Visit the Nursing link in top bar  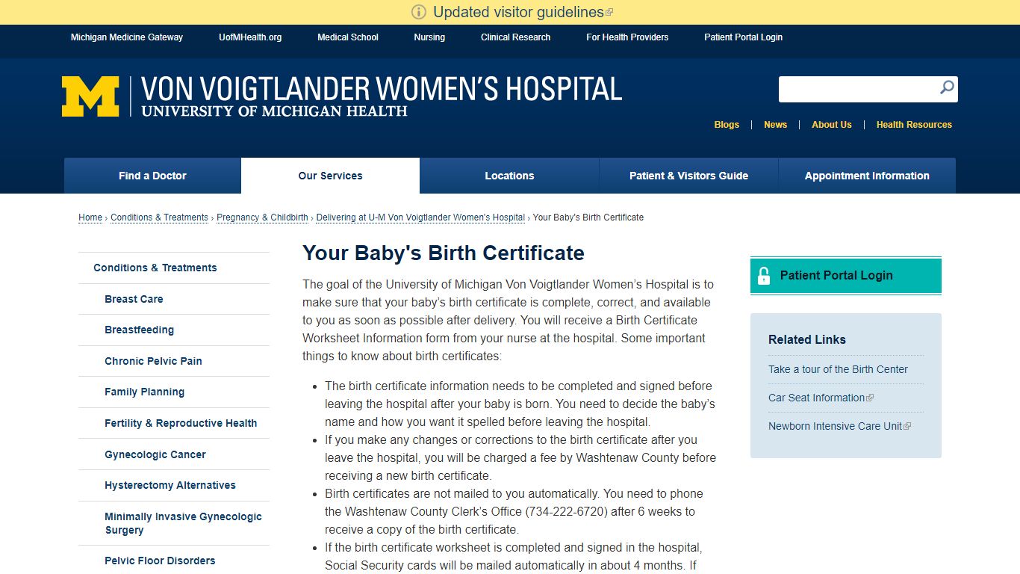(429, 37)
